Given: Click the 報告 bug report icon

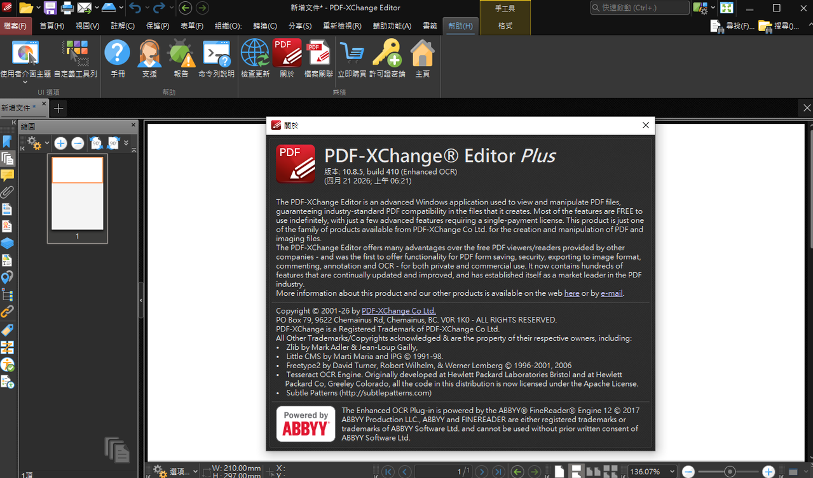Looking at the screenshot, I should [181, 53].
